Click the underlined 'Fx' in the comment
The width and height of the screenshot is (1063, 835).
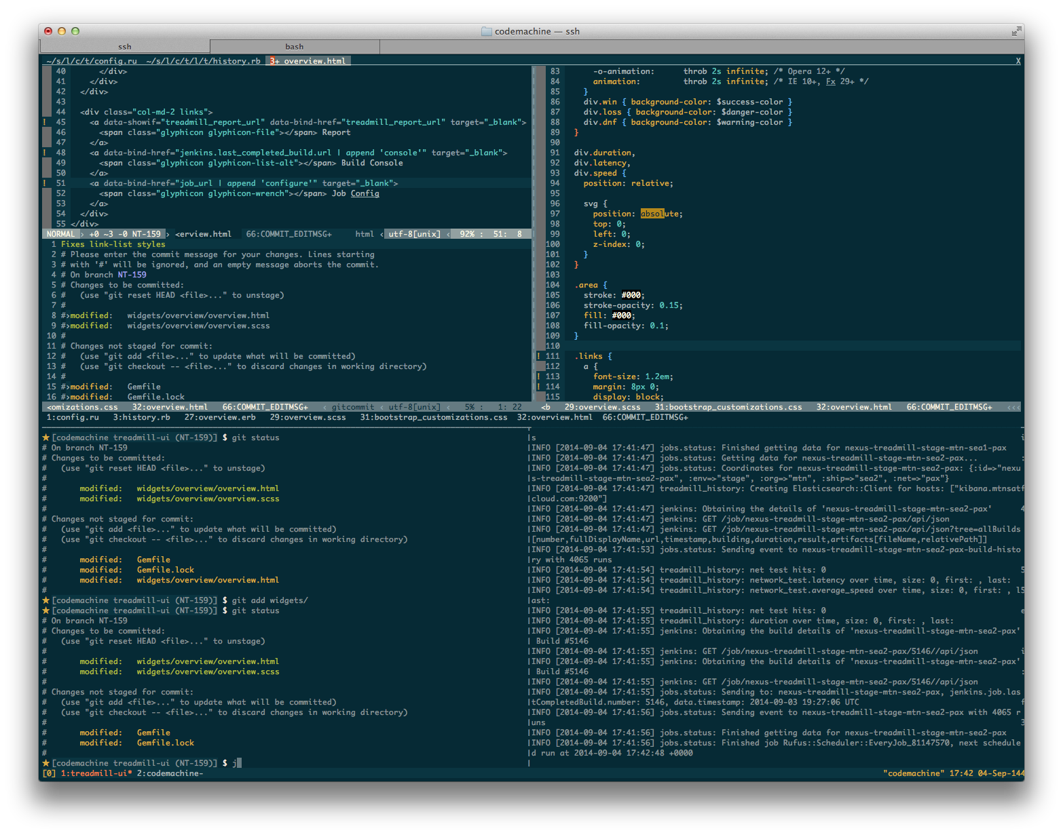[x=831, y=81]
